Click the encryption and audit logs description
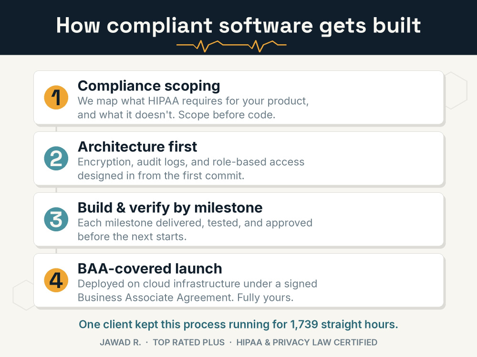 pos(191,169)
